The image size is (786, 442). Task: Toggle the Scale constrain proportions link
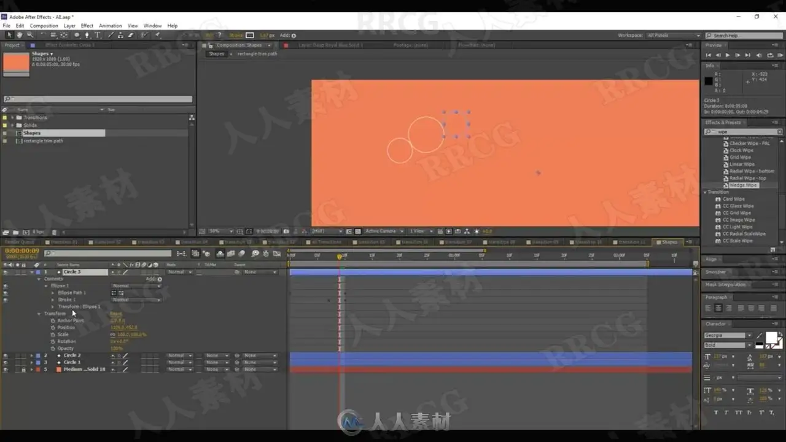click(113, 335)
